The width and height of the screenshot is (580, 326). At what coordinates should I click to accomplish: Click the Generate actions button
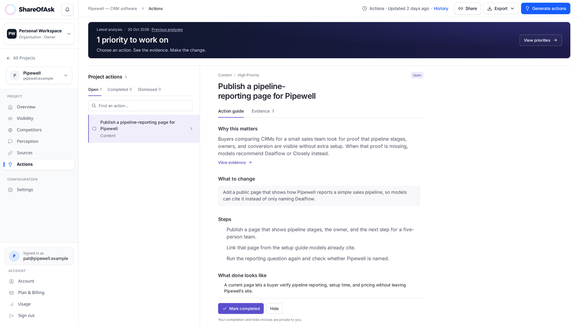click(546, 8)
